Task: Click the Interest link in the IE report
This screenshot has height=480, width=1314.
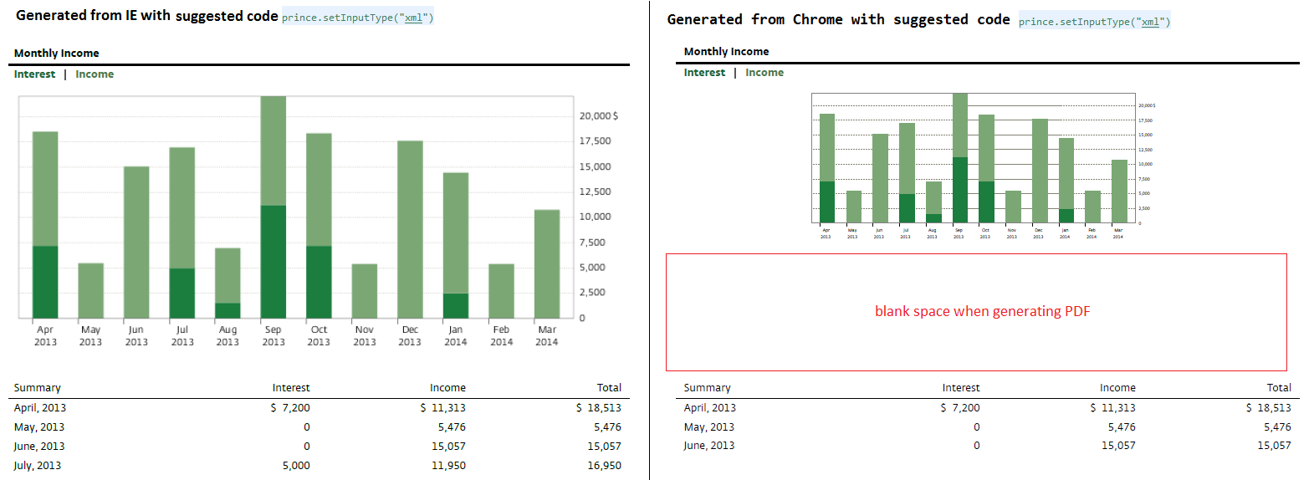Action: pyautogui.click(x=34, y=74)
